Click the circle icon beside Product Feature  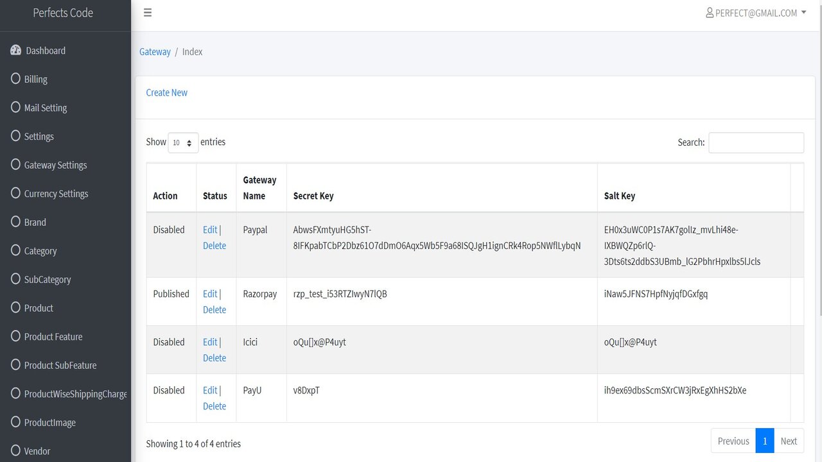[x=16, y=336]
